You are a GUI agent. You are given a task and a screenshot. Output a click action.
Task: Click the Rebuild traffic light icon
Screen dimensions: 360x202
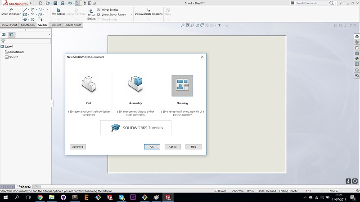click(x=85, y=3)
